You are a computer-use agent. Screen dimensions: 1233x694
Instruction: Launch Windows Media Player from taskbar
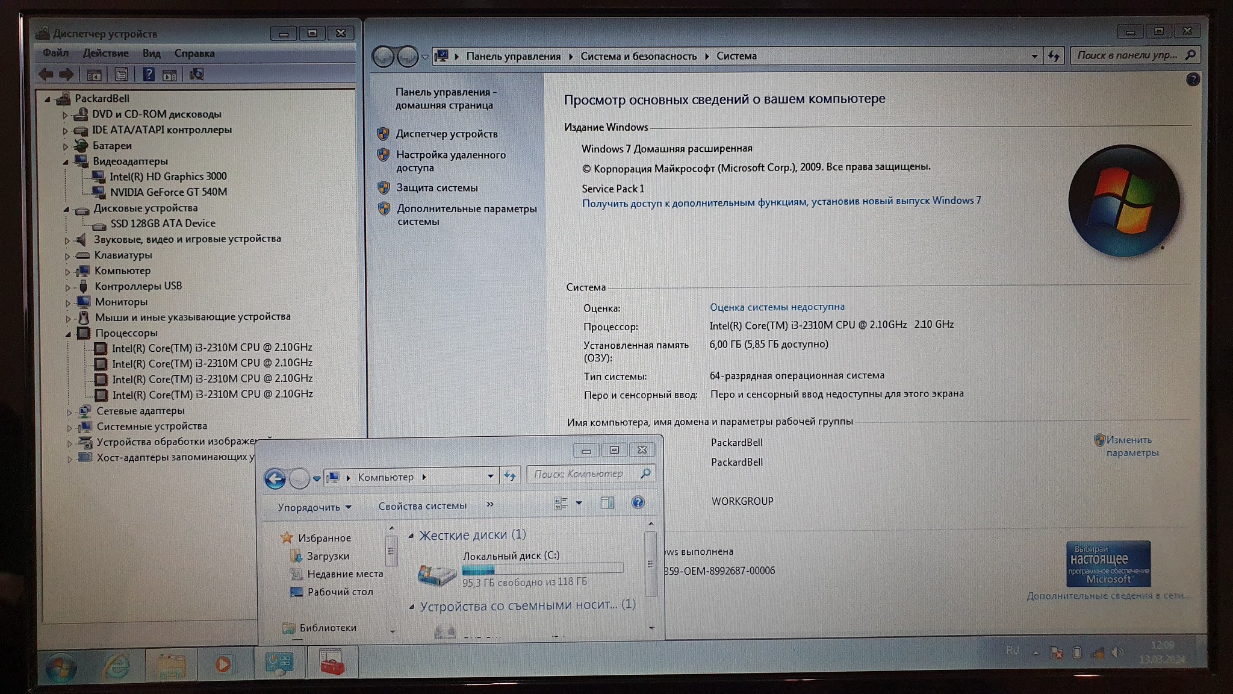click(x=223, y=664)
